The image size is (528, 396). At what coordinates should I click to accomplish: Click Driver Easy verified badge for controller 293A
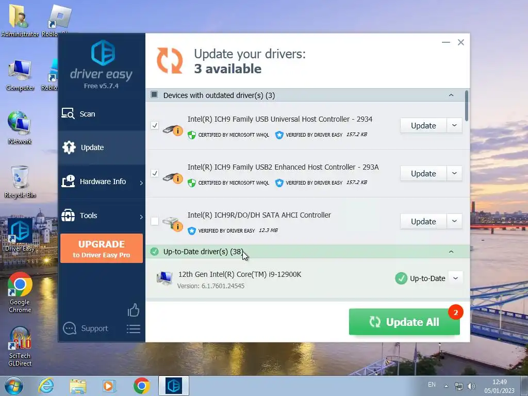click(279, 183)
